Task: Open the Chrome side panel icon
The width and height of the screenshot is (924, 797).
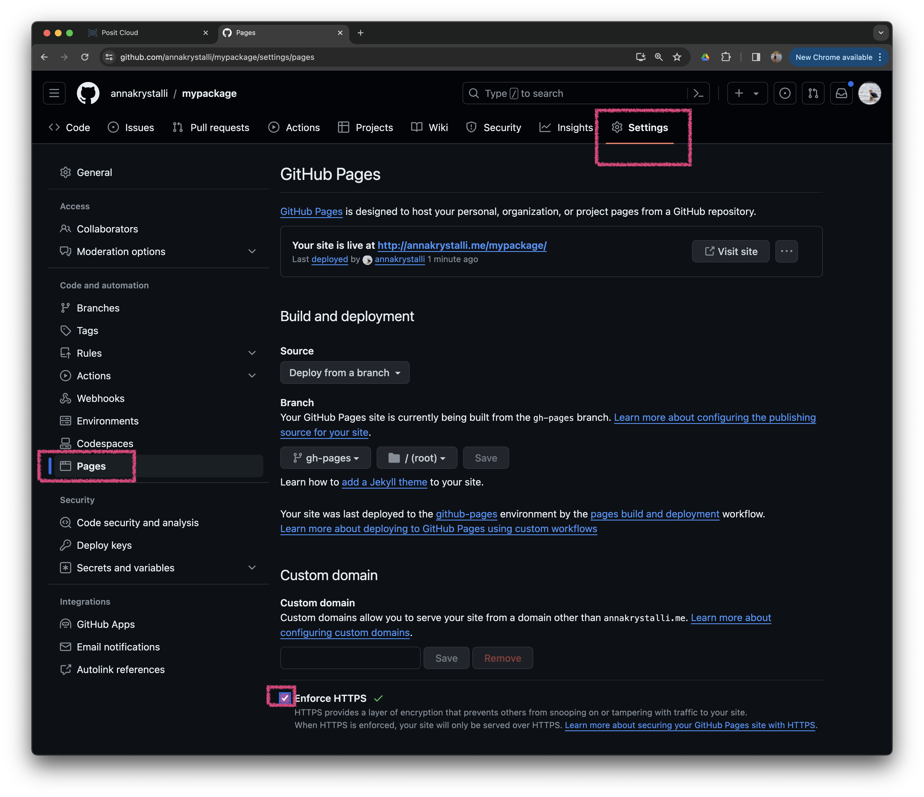Action: (x=756, y=57)
